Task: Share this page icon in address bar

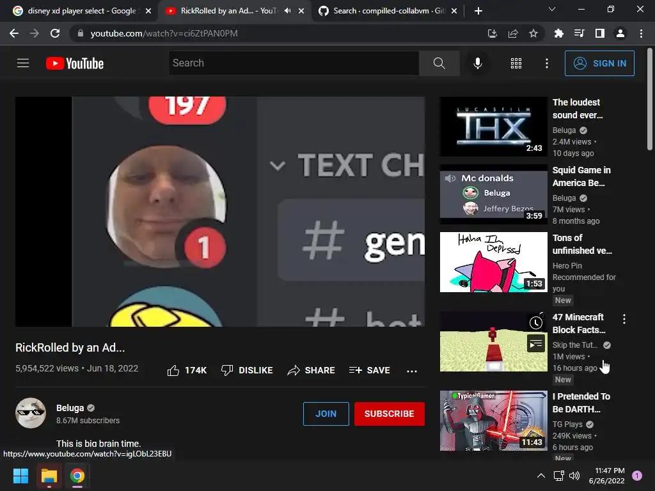Action: tap(513, 33)
